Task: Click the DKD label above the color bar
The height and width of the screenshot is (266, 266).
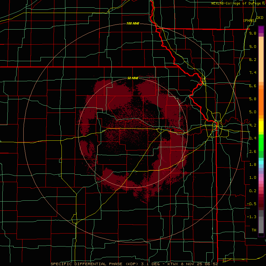Action: 259,18
